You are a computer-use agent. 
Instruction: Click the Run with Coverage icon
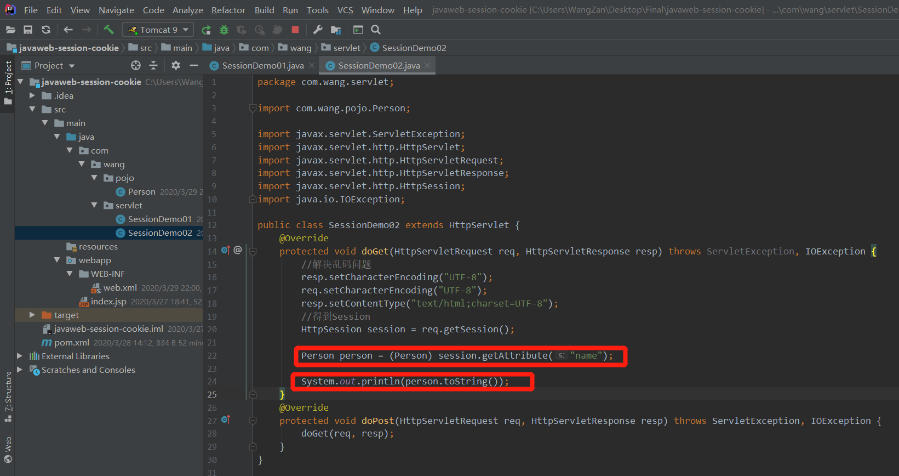(242, 30)
